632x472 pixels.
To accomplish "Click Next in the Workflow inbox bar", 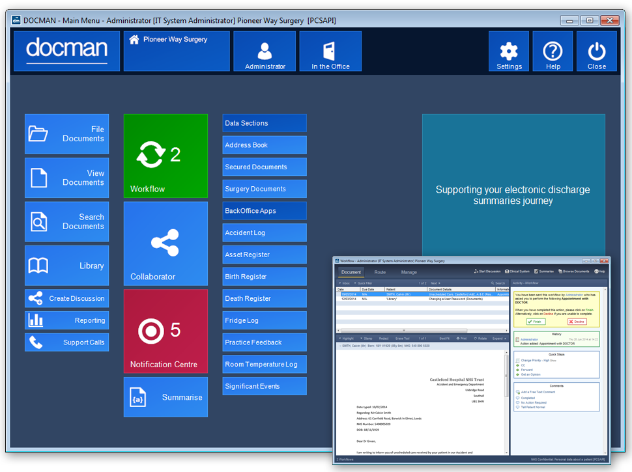I will [x=435, y=283].
